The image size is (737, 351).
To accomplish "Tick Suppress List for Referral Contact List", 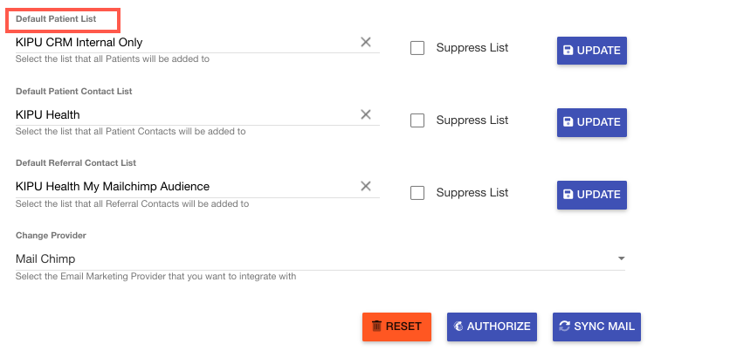I will point(417,193).
